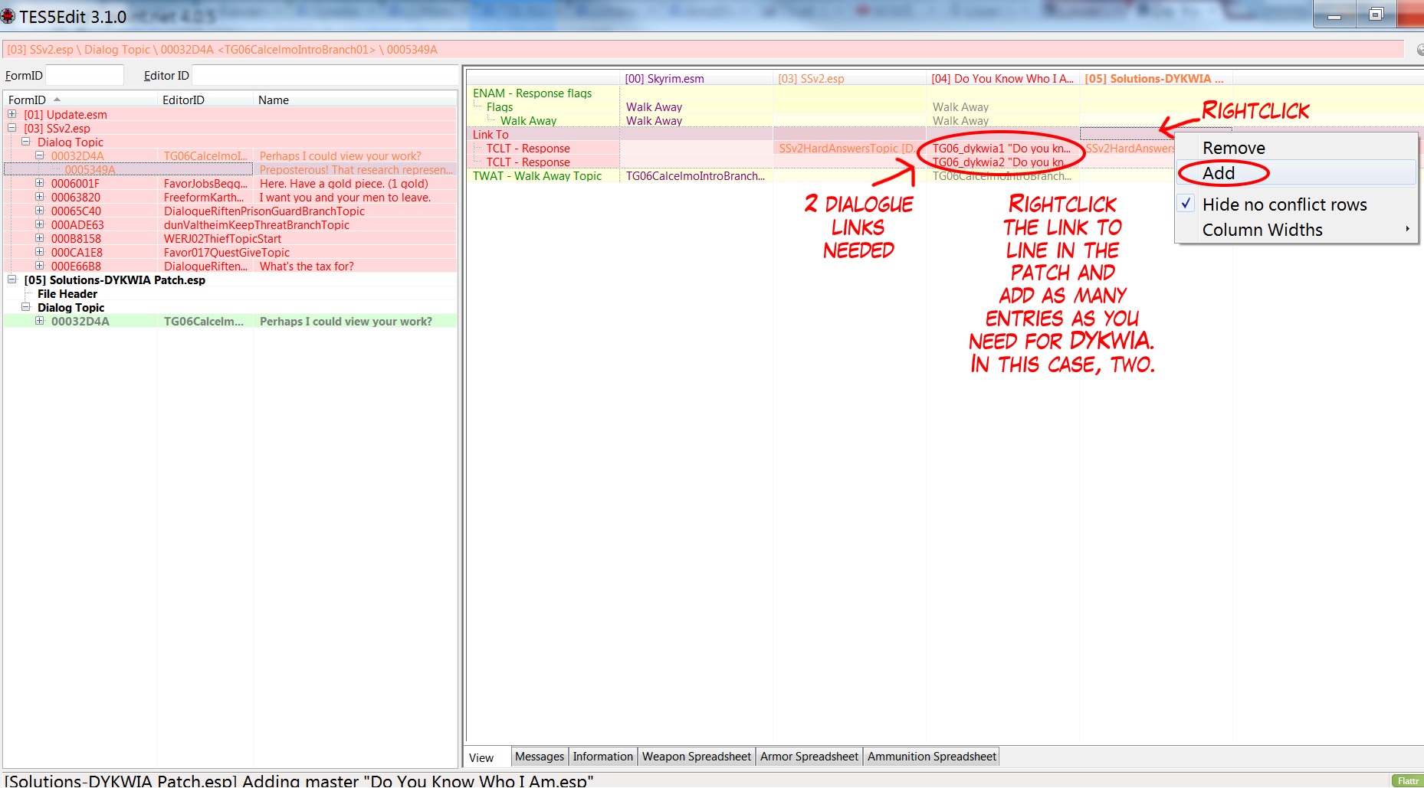Collapse the [03] SSv2.esp tree node
1424x788 pixels.
pos(12,128)
